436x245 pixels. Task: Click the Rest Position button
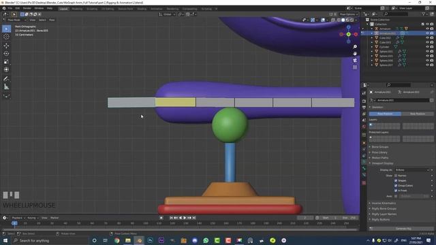418,114
